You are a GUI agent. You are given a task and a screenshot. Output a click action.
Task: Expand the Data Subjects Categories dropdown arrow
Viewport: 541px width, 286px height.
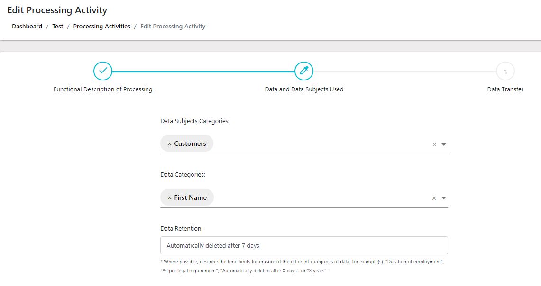[444, 145]
